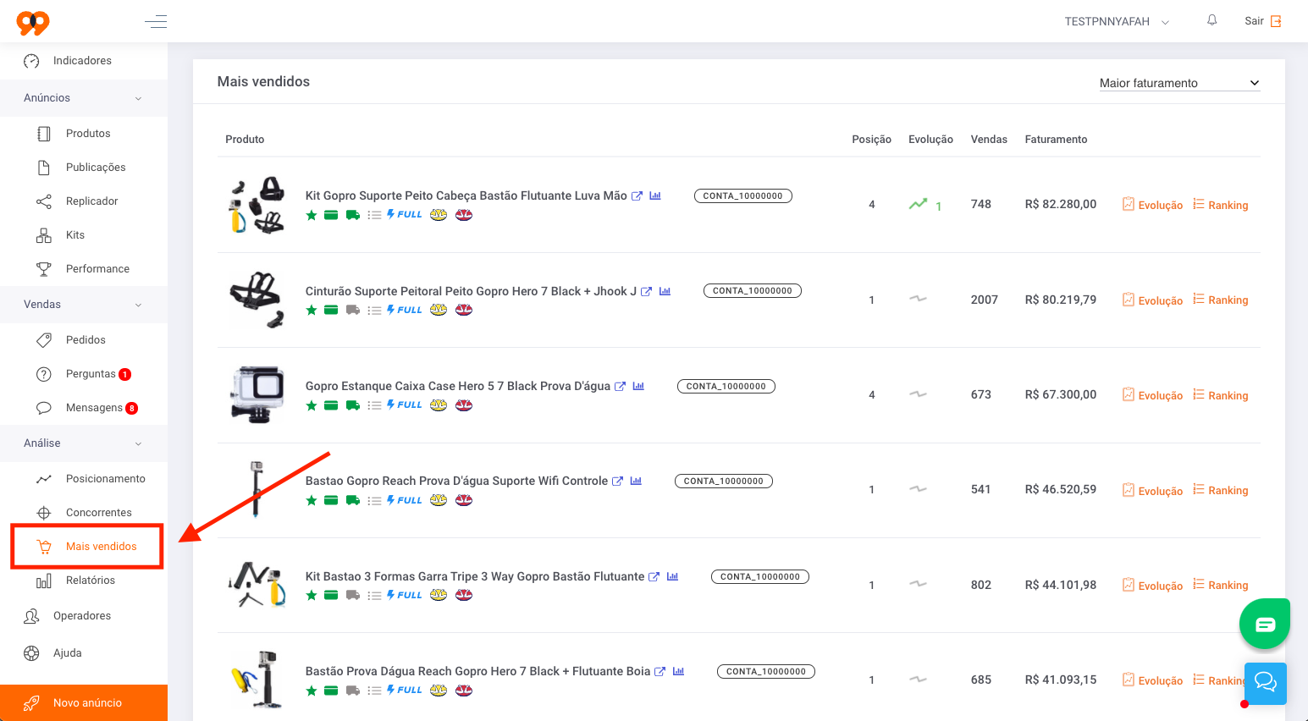Click Ranking for Cinturão Suporte Peitoral
This screenshot has width=1308, height=721.
[1220, 300]
